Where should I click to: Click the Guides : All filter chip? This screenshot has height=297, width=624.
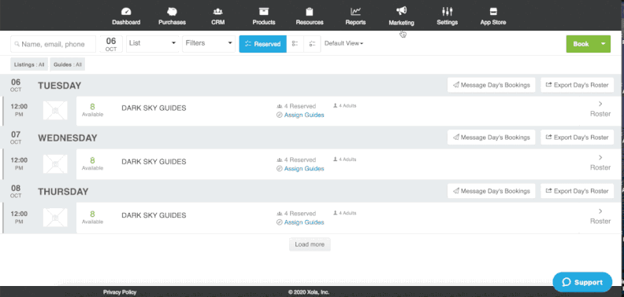pyautogui.click(x=68, y=64)
